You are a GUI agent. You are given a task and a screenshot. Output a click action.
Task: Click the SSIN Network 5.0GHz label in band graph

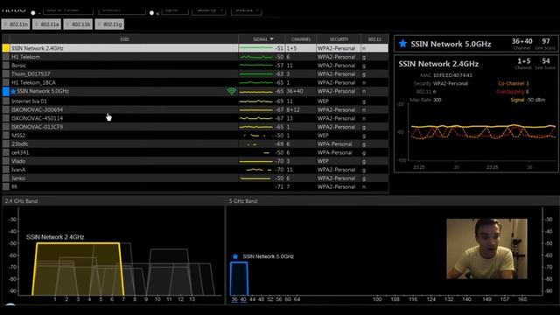269,256
